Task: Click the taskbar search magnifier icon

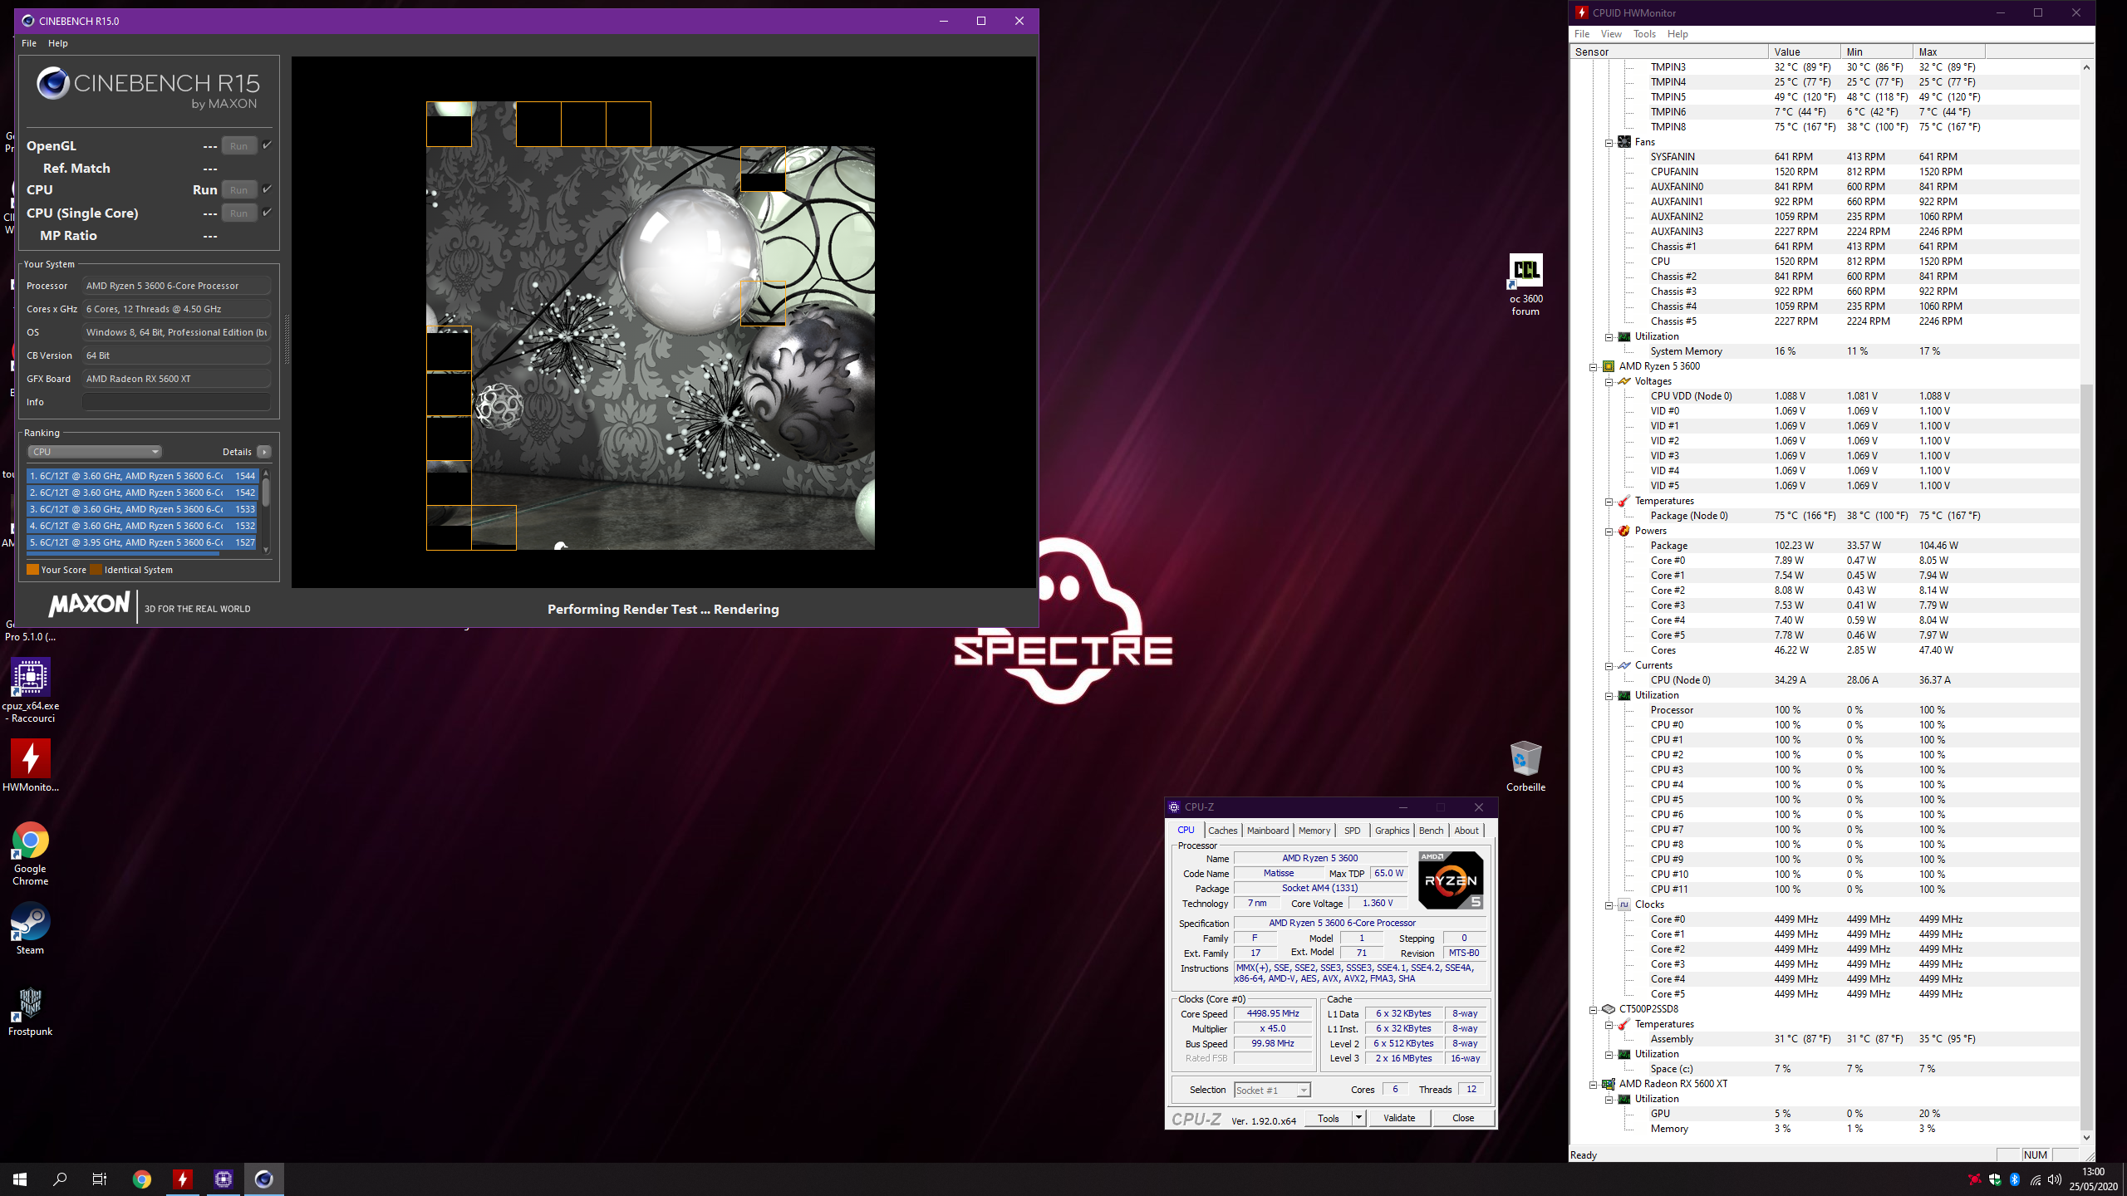Action: 60,1179
